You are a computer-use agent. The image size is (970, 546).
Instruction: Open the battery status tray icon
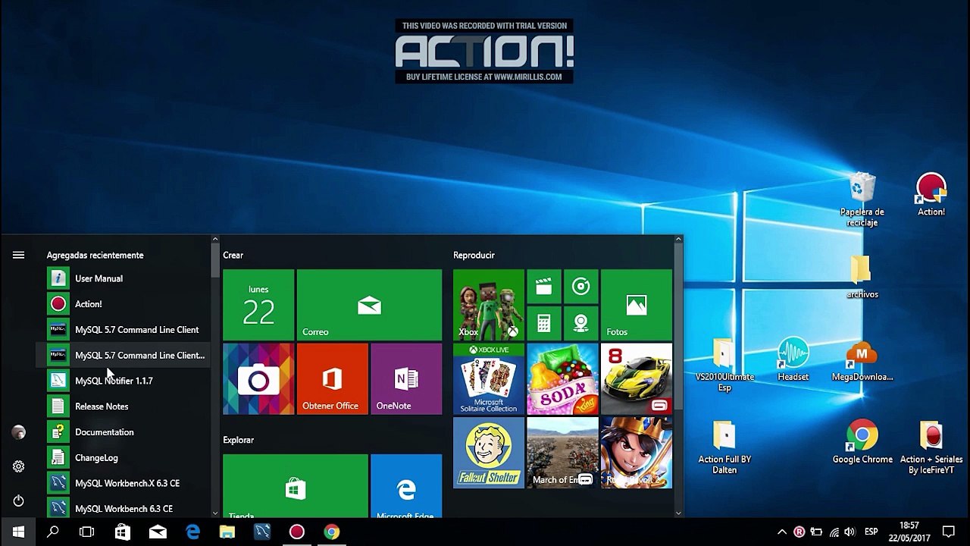(816, 532)
